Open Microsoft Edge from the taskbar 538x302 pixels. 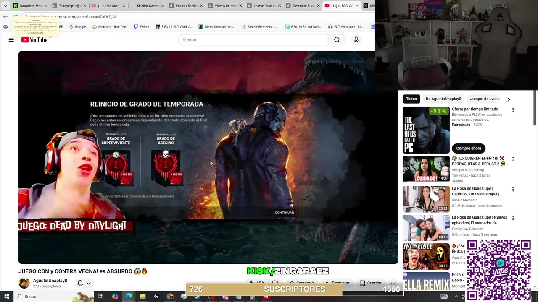[129, 297]
